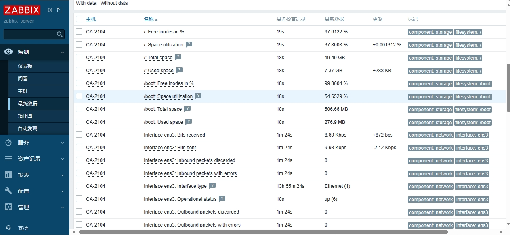Image resolution: width=510 pixels, height=235 pixels.
Task: Click the sidebar hide/kiosk icon
Action: point(60,10)
